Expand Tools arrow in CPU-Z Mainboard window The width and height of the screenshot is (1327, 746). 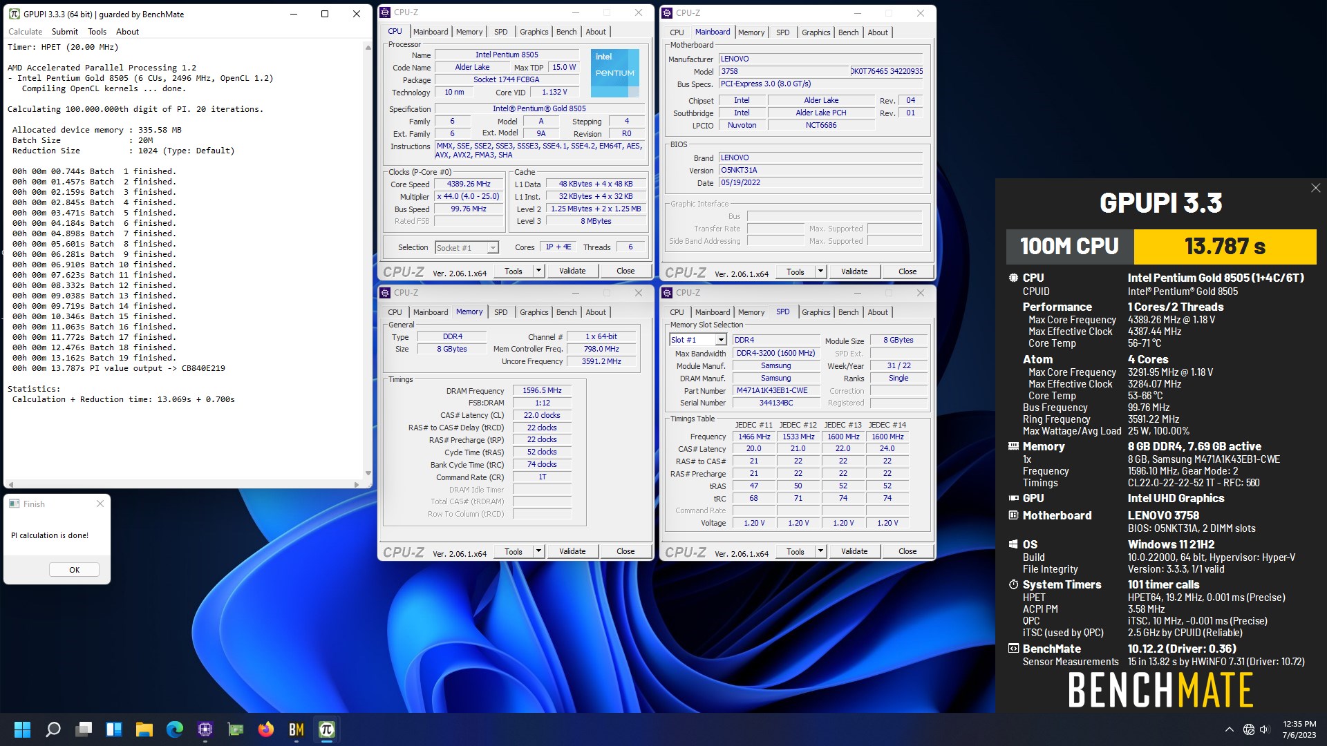coord(820,271)
